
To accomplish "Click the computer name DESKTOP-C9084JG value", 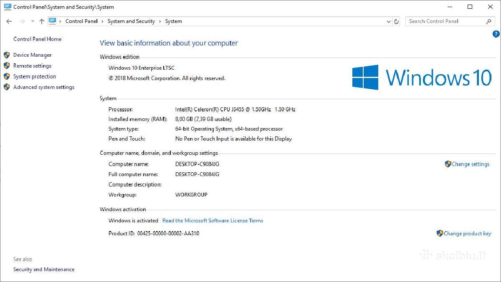I will click(x=197, y=164).
